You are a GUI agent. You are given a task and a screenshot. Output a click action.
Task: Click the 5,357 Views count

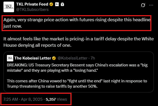[x=56, y=99]
